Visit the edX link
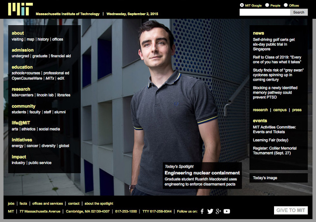The width and height of the screenshot is (316, 222). coord(61,78)
